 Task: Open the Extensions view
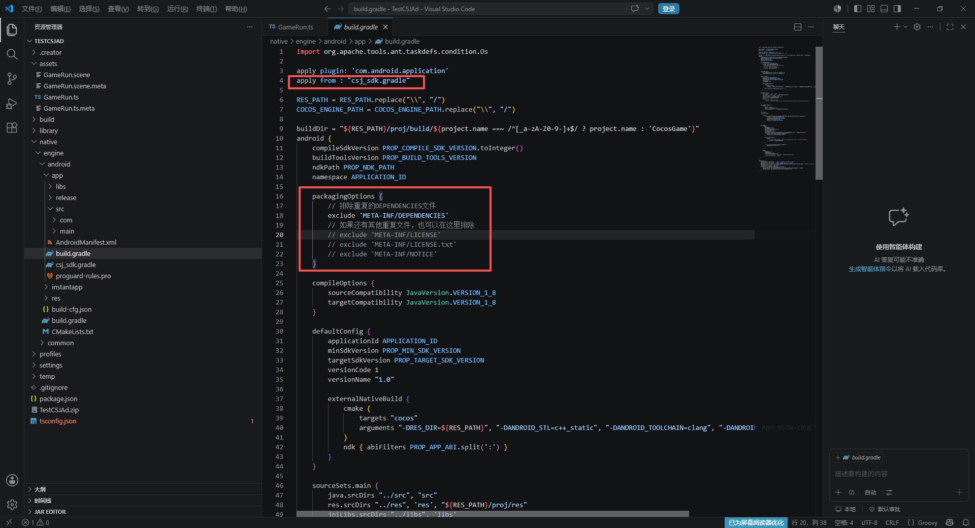click(x=12, y=128)
